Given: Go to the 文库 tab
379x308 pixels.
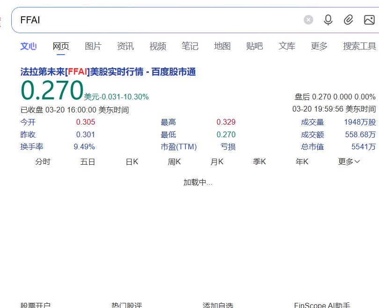Looking at the screenshot, I should point(287,46).
